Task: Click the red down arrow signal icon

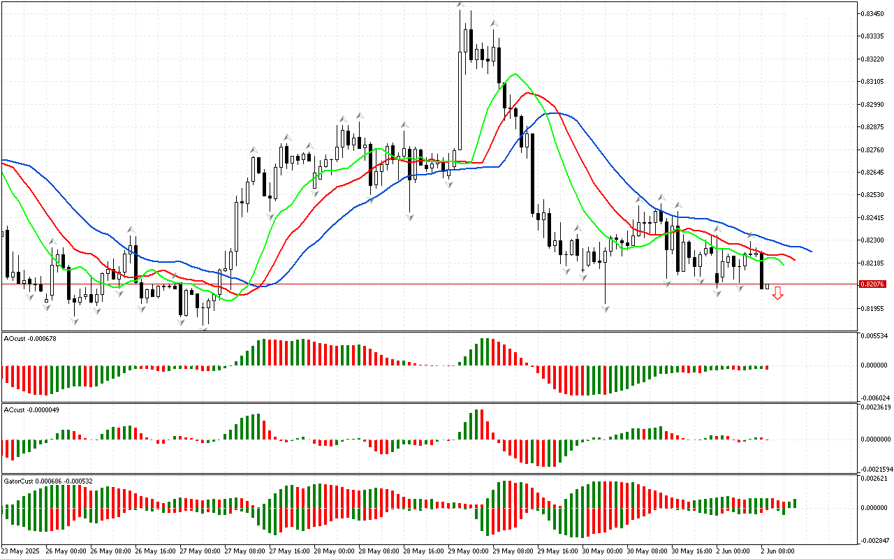Action: click(777, 293)
